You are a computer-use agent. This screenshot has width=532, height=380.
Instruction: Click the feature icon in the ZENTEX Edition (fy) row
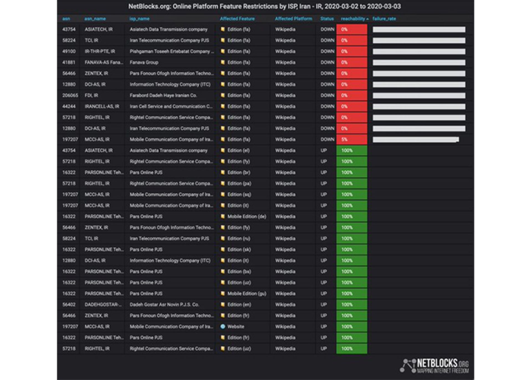pos(222,227)
